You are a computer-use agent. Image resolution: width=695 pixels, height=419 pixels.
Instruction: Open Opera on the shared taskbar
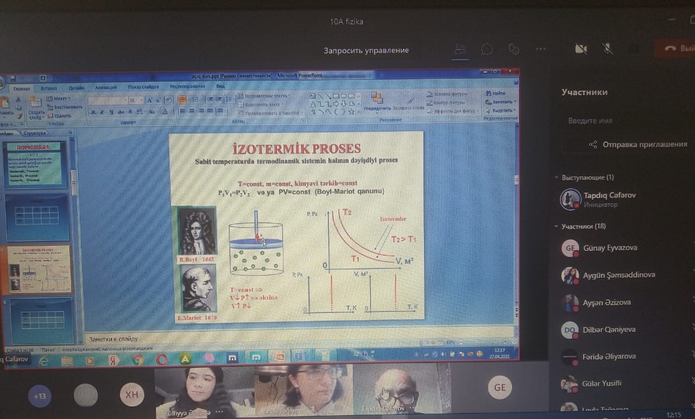(161, 359)
